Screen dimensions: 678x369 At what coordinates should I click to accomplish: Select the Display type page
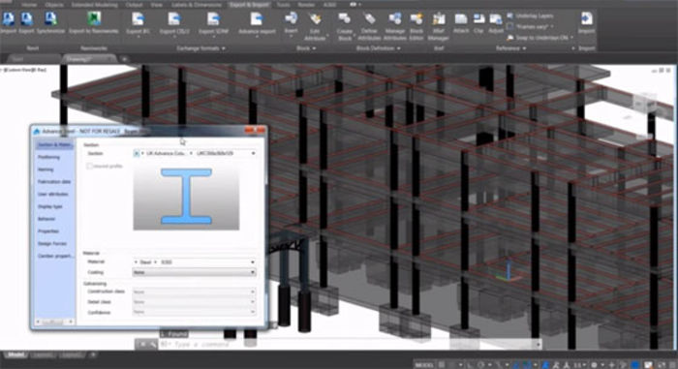point(50,206)
